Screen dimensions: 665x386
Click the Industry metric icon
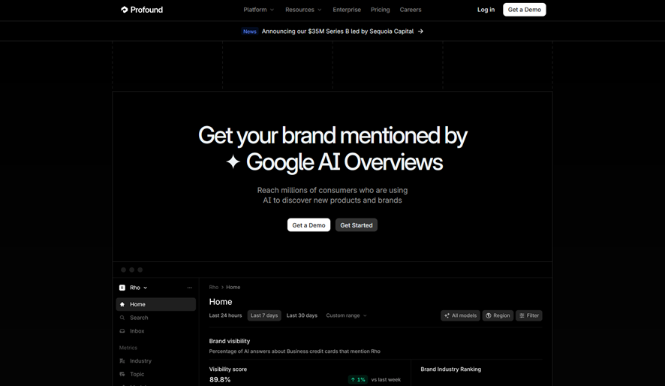(122, 361)
